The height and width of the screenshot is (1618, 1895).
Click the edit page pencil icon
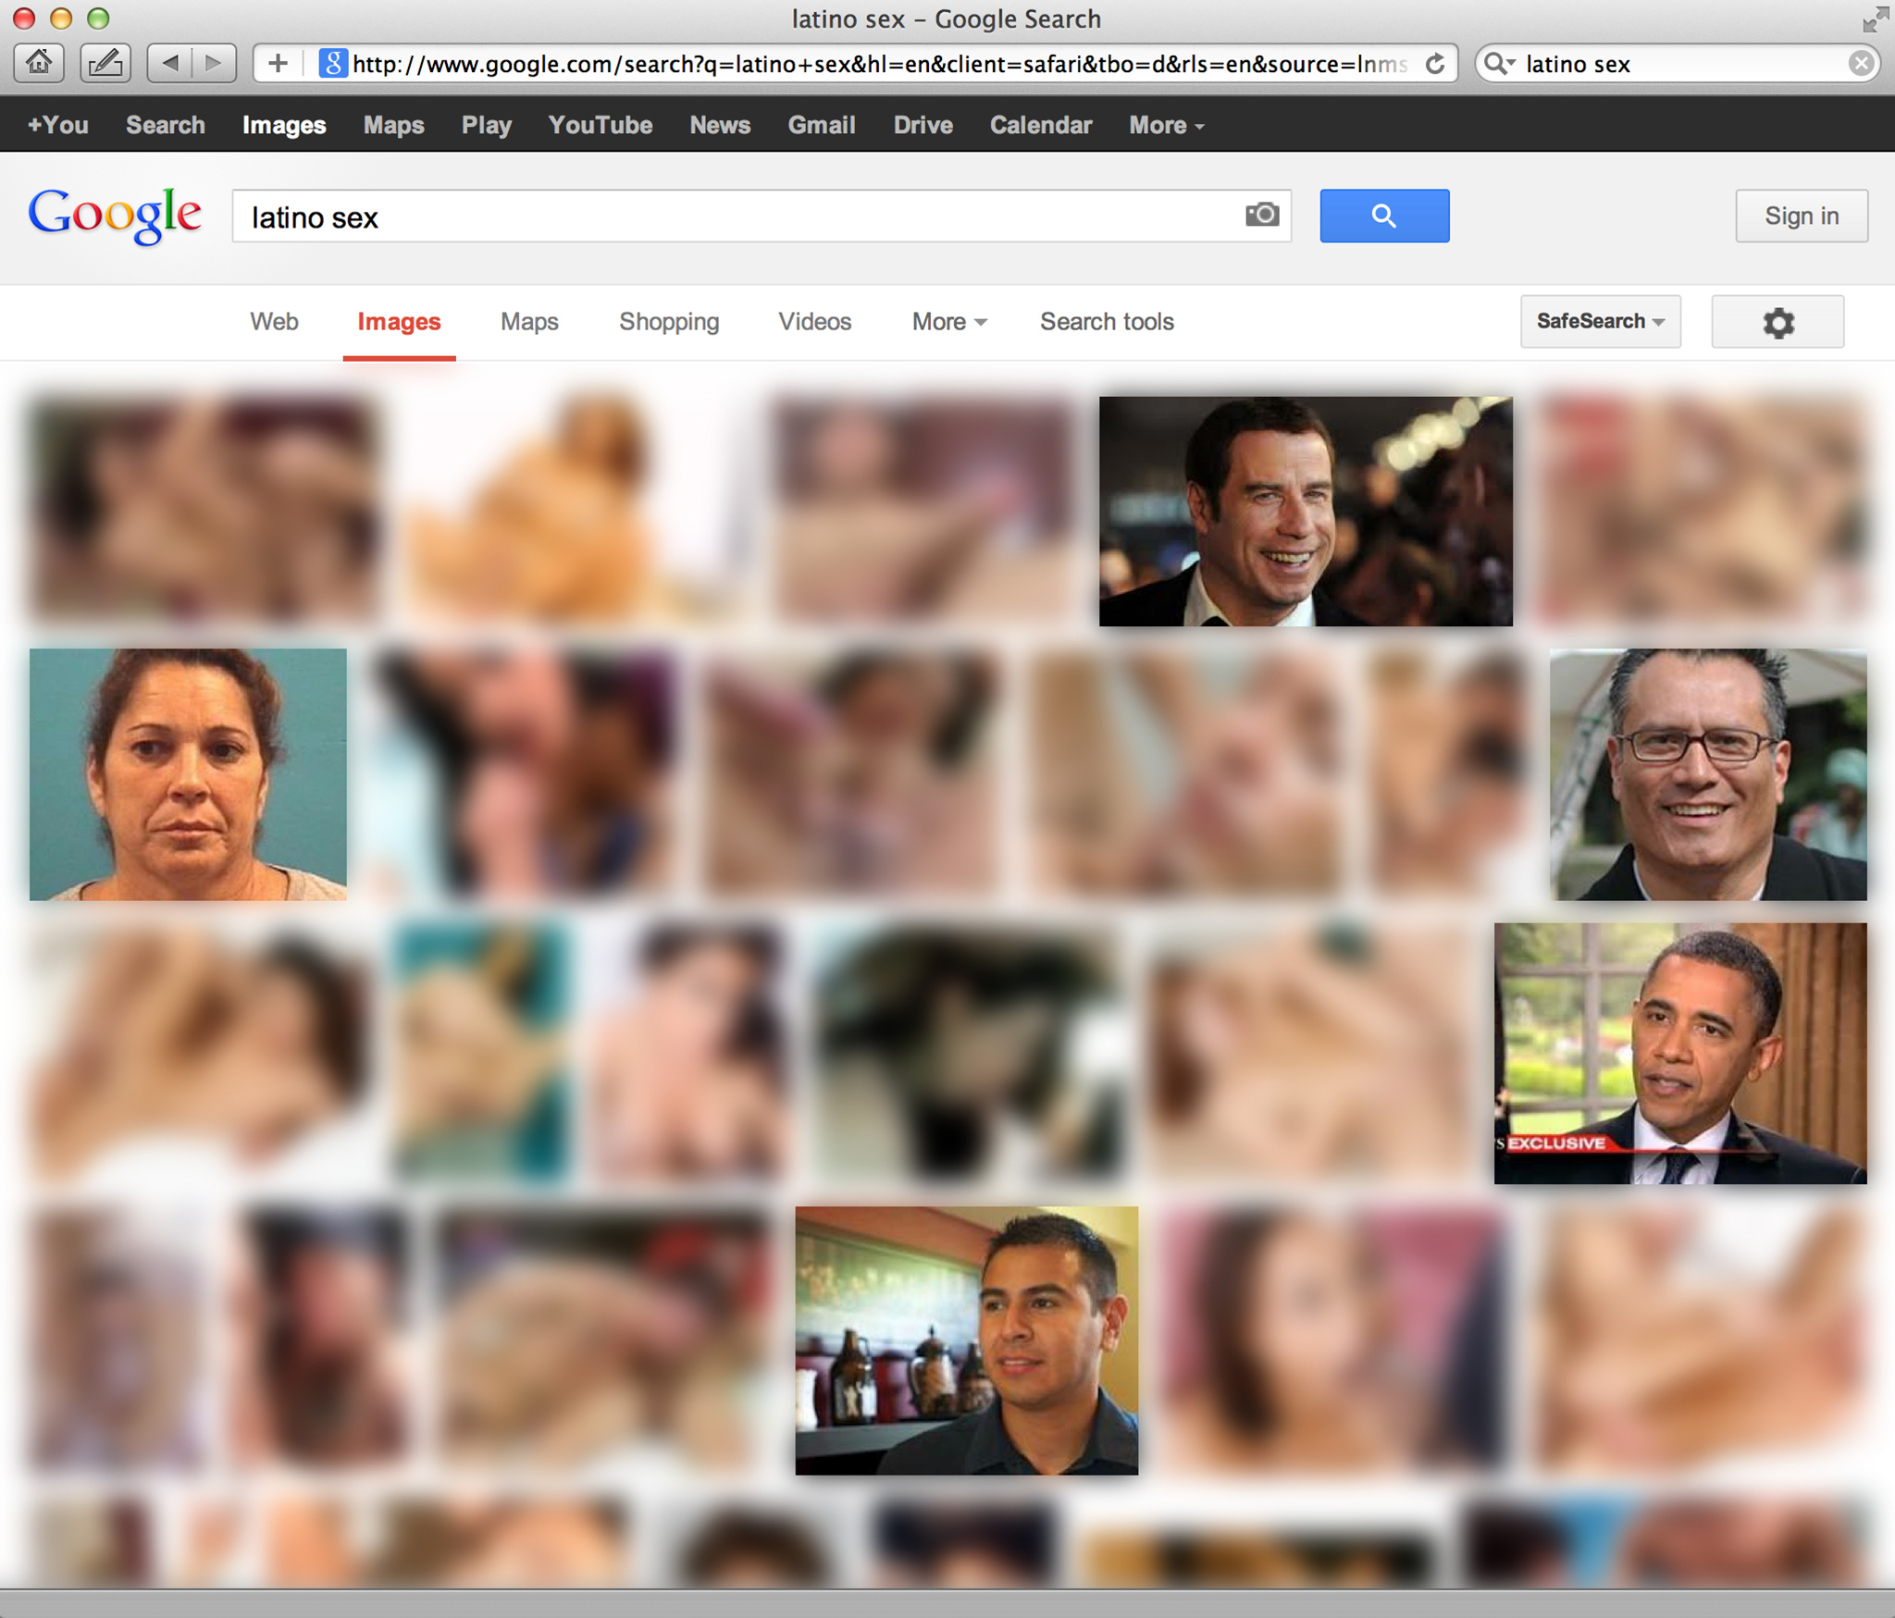coord(105,63)
